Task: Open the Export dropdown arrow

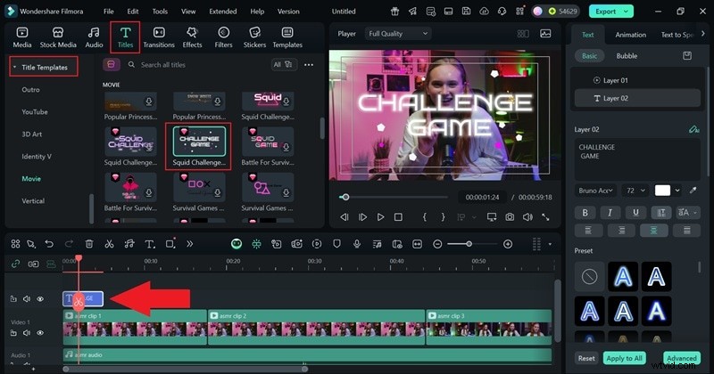Action: pyautogui.click(x=627, y=12)
